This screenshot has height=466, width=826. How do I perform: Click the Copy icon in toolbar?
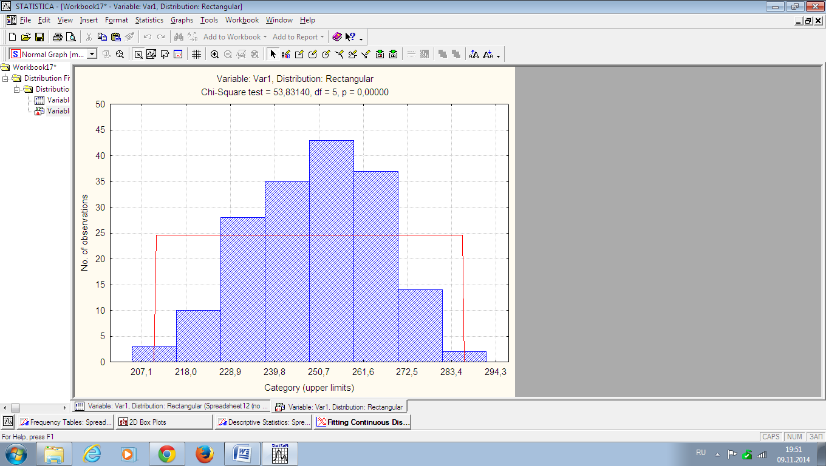coord(103,37)
